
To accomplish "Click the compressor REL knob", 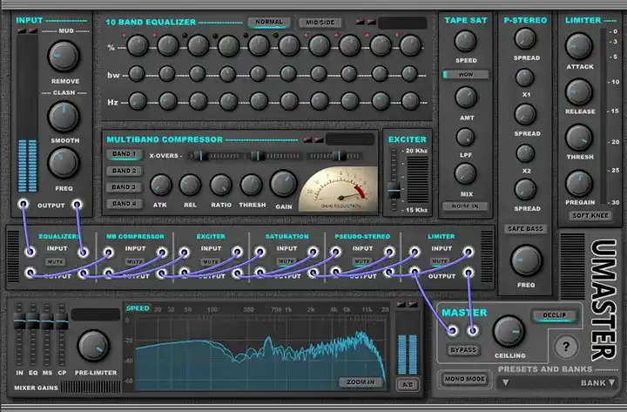I will pyautogui.click(x=190, y=186).
